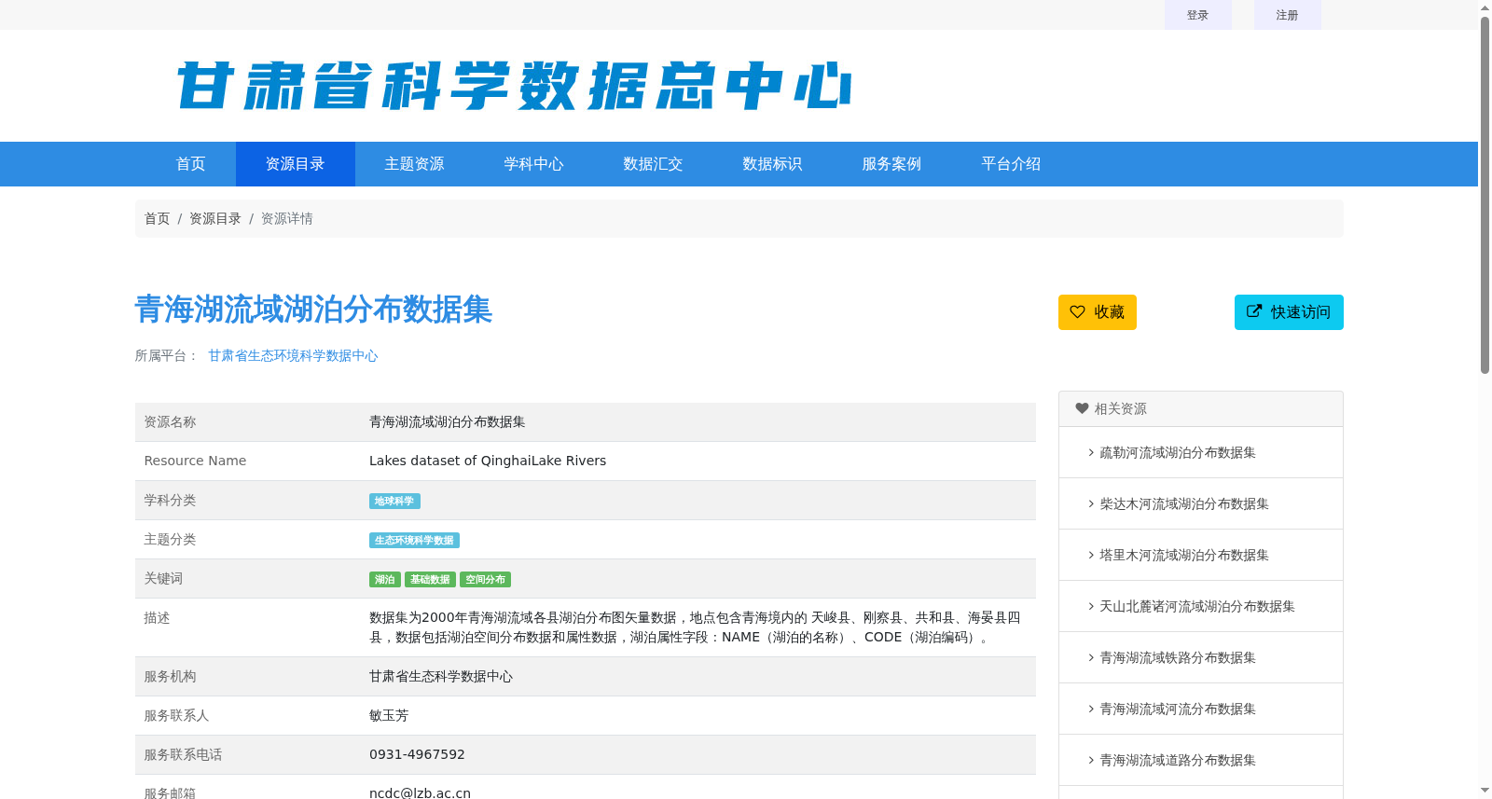
Task: Open related resource 塔里木河流域湖泊分布数据集
Action: pos(1184,555)
